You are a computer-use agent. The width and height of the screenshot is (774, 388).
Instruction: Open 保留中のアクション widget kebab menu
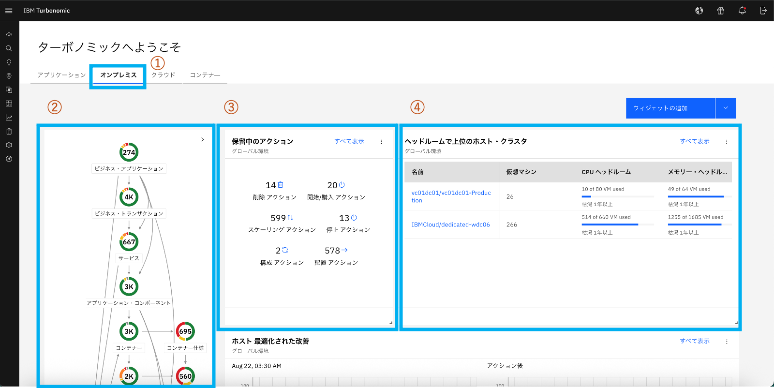click(381, 142)
